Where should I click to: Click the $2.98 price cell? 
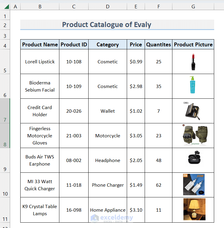point(136,86)
